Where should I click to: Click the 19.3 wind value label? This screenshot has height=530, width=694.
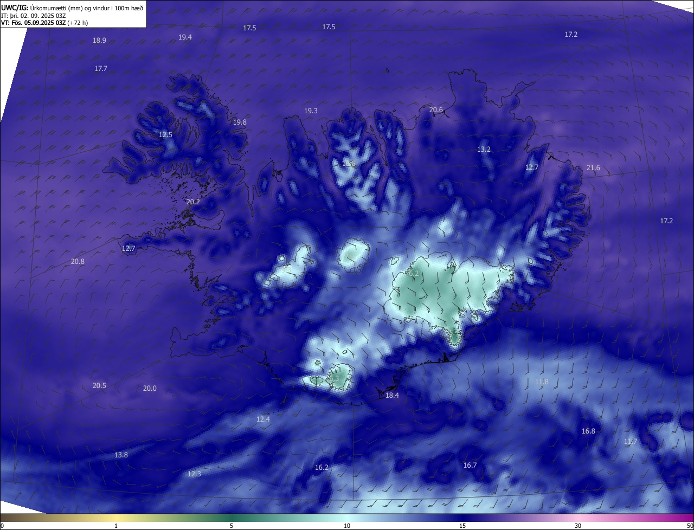coord(311,111)
